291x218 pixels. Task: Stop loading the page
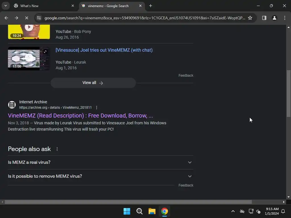point(26,18)
